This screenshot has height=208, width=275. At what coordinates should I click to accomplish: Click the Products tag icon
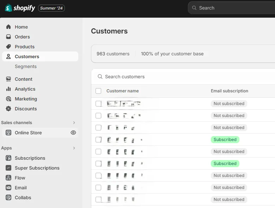click(8, 47)
